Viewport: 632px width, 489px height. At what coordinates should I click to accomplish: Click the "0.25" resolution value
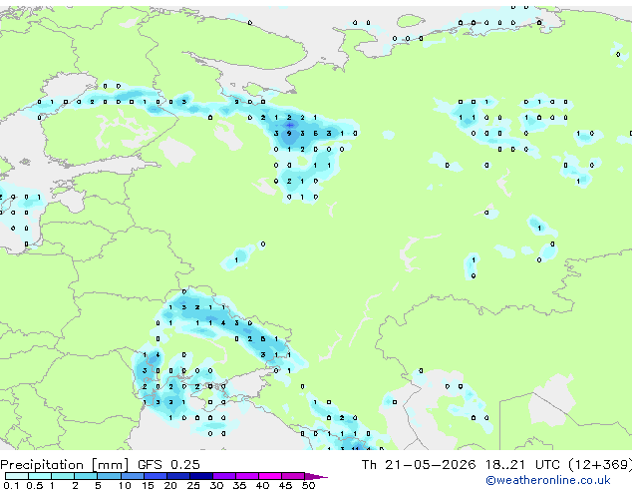point(185,465)
